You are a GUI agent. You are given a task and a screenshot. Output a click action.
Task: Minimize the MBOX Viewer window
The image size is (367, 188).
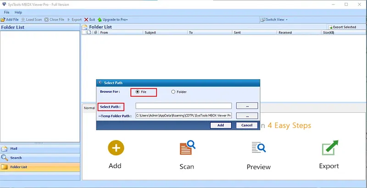pos(333,4)
